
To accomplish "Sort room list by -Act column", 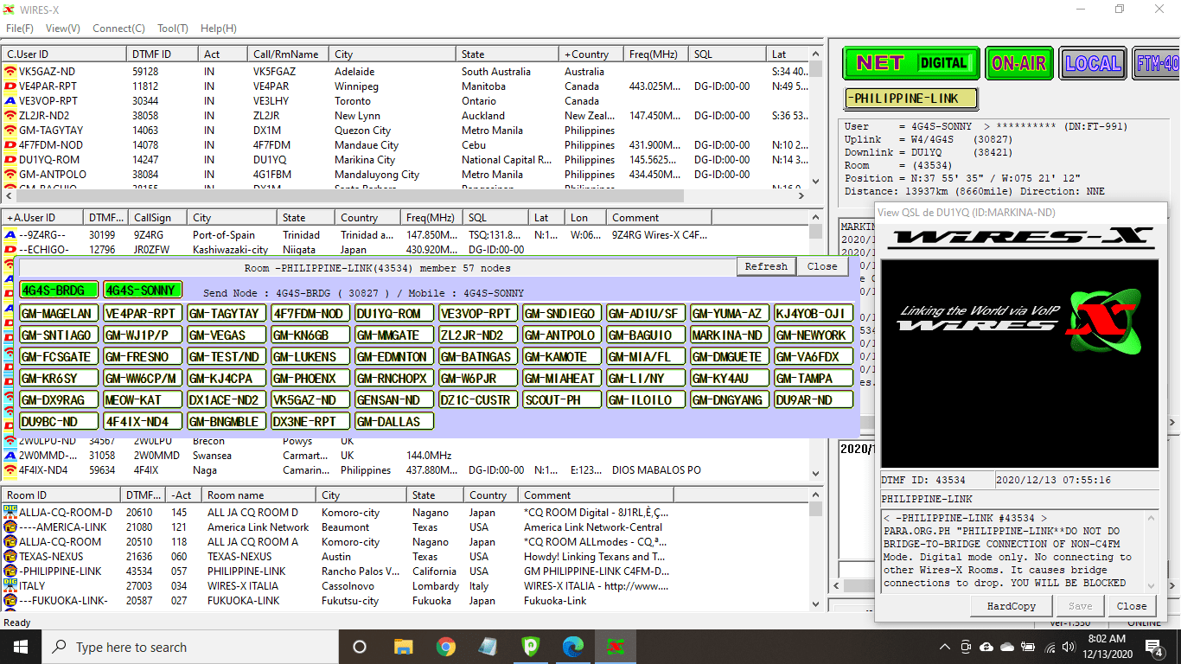I will point(184,495).
